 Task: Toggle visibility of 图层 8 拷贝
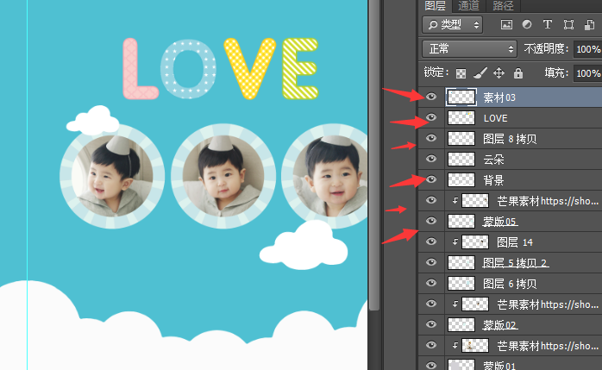point(431,138)
